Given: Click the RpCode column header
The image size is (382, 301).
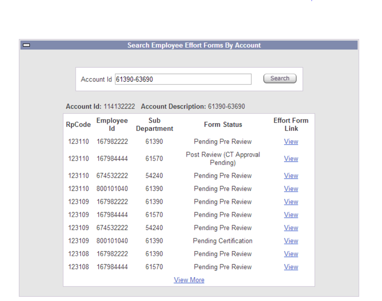Looking at the screenshot, I should click(78, 125).
